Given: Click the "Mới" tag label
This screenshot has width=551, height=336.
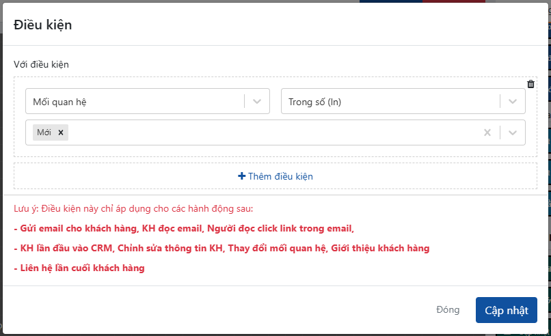Looking at the screenshot, I should pos(44,132).
